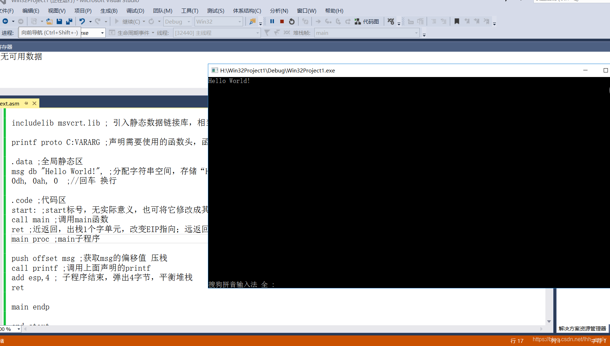Navigate forward with the gray arrow icon

(x=21, y=21)
